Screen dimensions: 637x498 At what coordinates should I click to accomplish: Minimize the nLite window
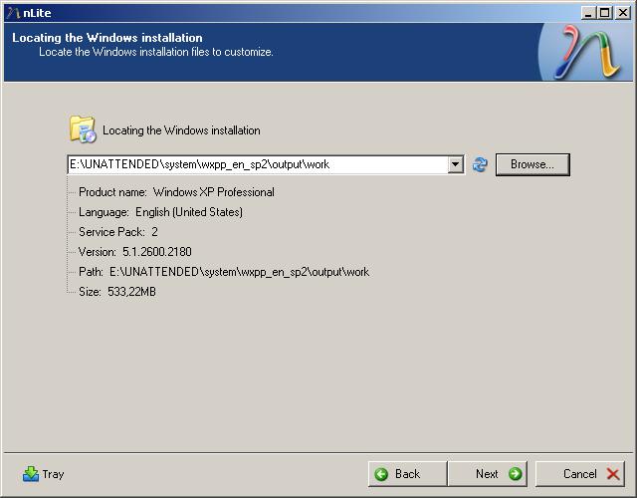point(587,13)
